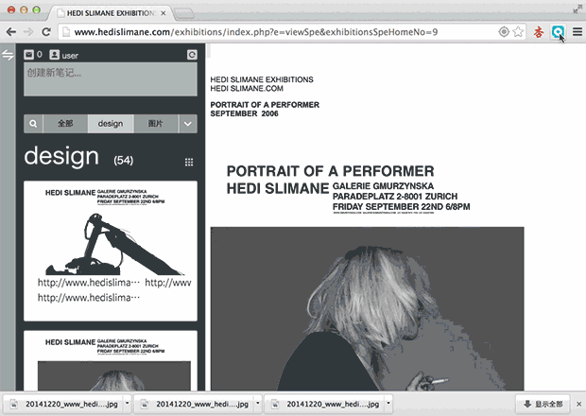Click the page icon in the address bar

(x=66, y=32)
